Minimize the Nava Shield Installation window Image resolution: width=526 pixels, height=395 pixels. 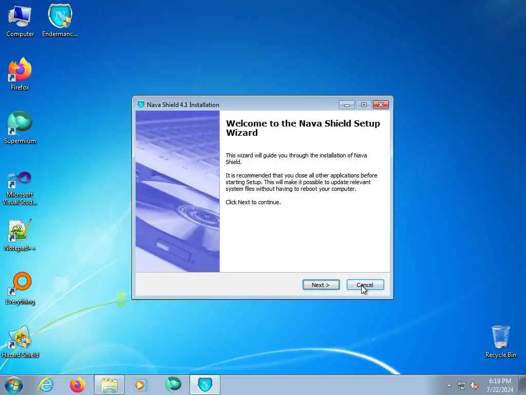(x=347, y=105)
